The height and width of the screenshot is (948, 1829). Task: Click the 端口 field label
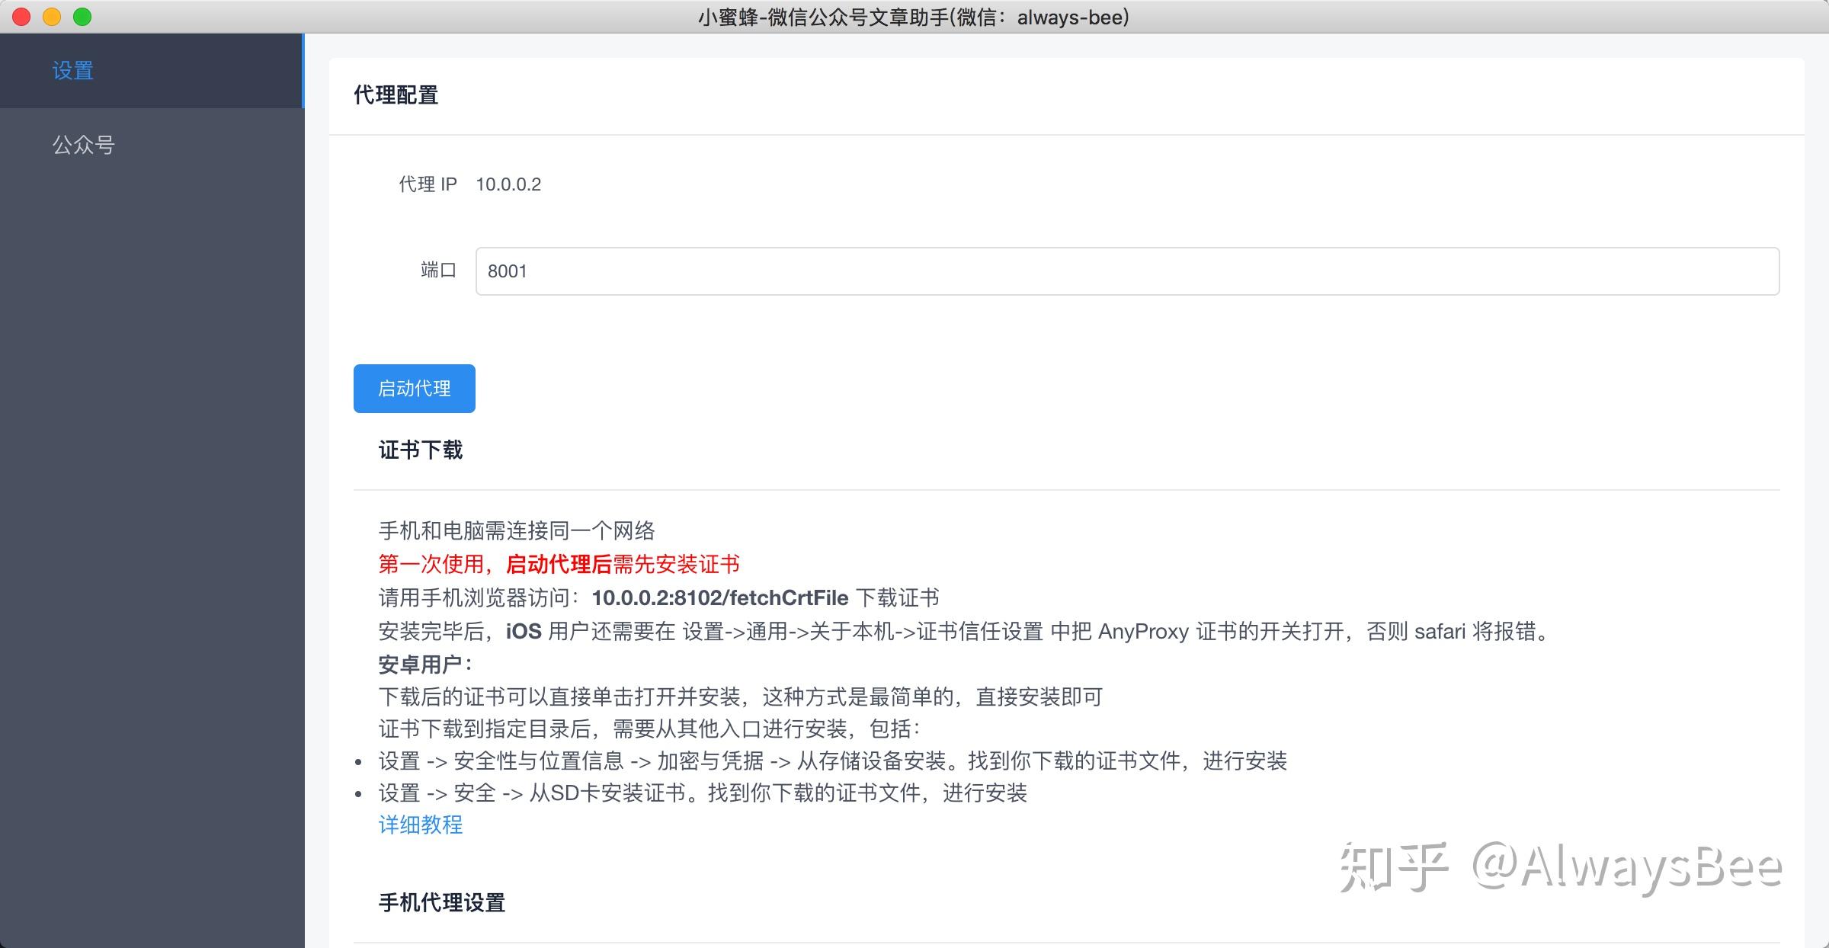[438, 270]
